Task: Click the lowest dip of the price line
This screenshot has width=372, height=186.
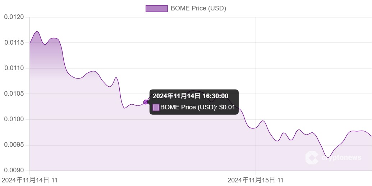Action: 327,157
